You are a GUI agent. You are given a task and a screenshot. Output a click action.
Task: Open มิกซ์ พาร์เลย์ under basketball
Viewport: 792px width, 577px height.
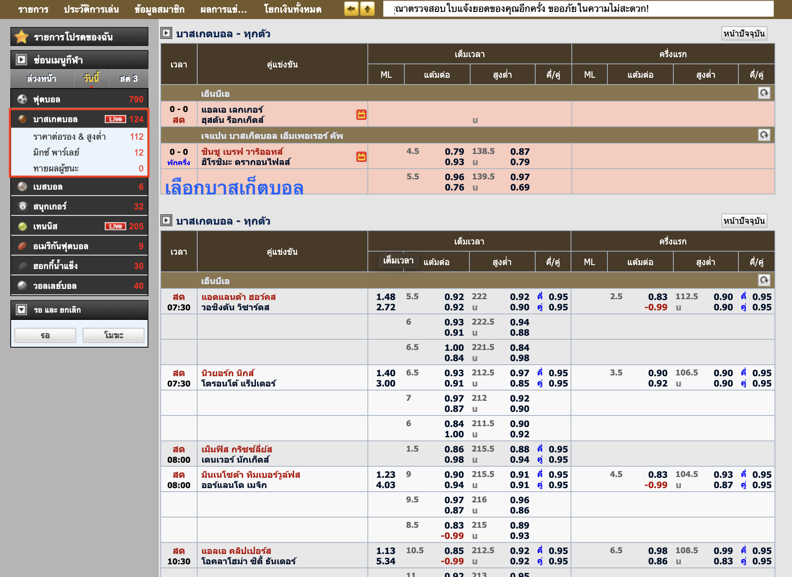coord(56,152)
